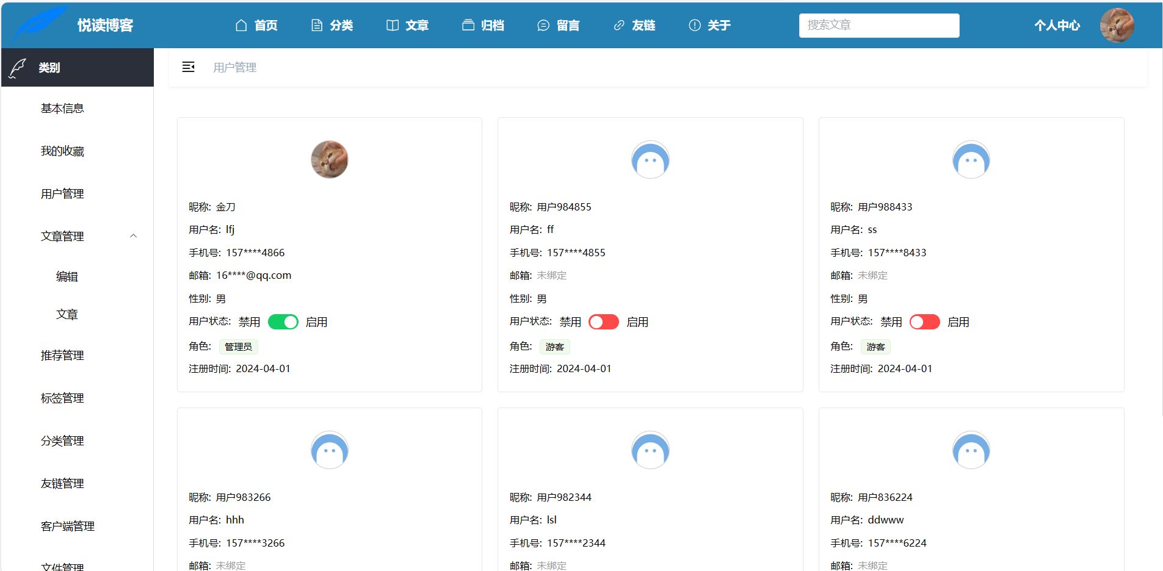The height and width of the screenshot is (571, 1163).
Task: Open 友链 in top navigation
Action: click(x=644, y=25)
